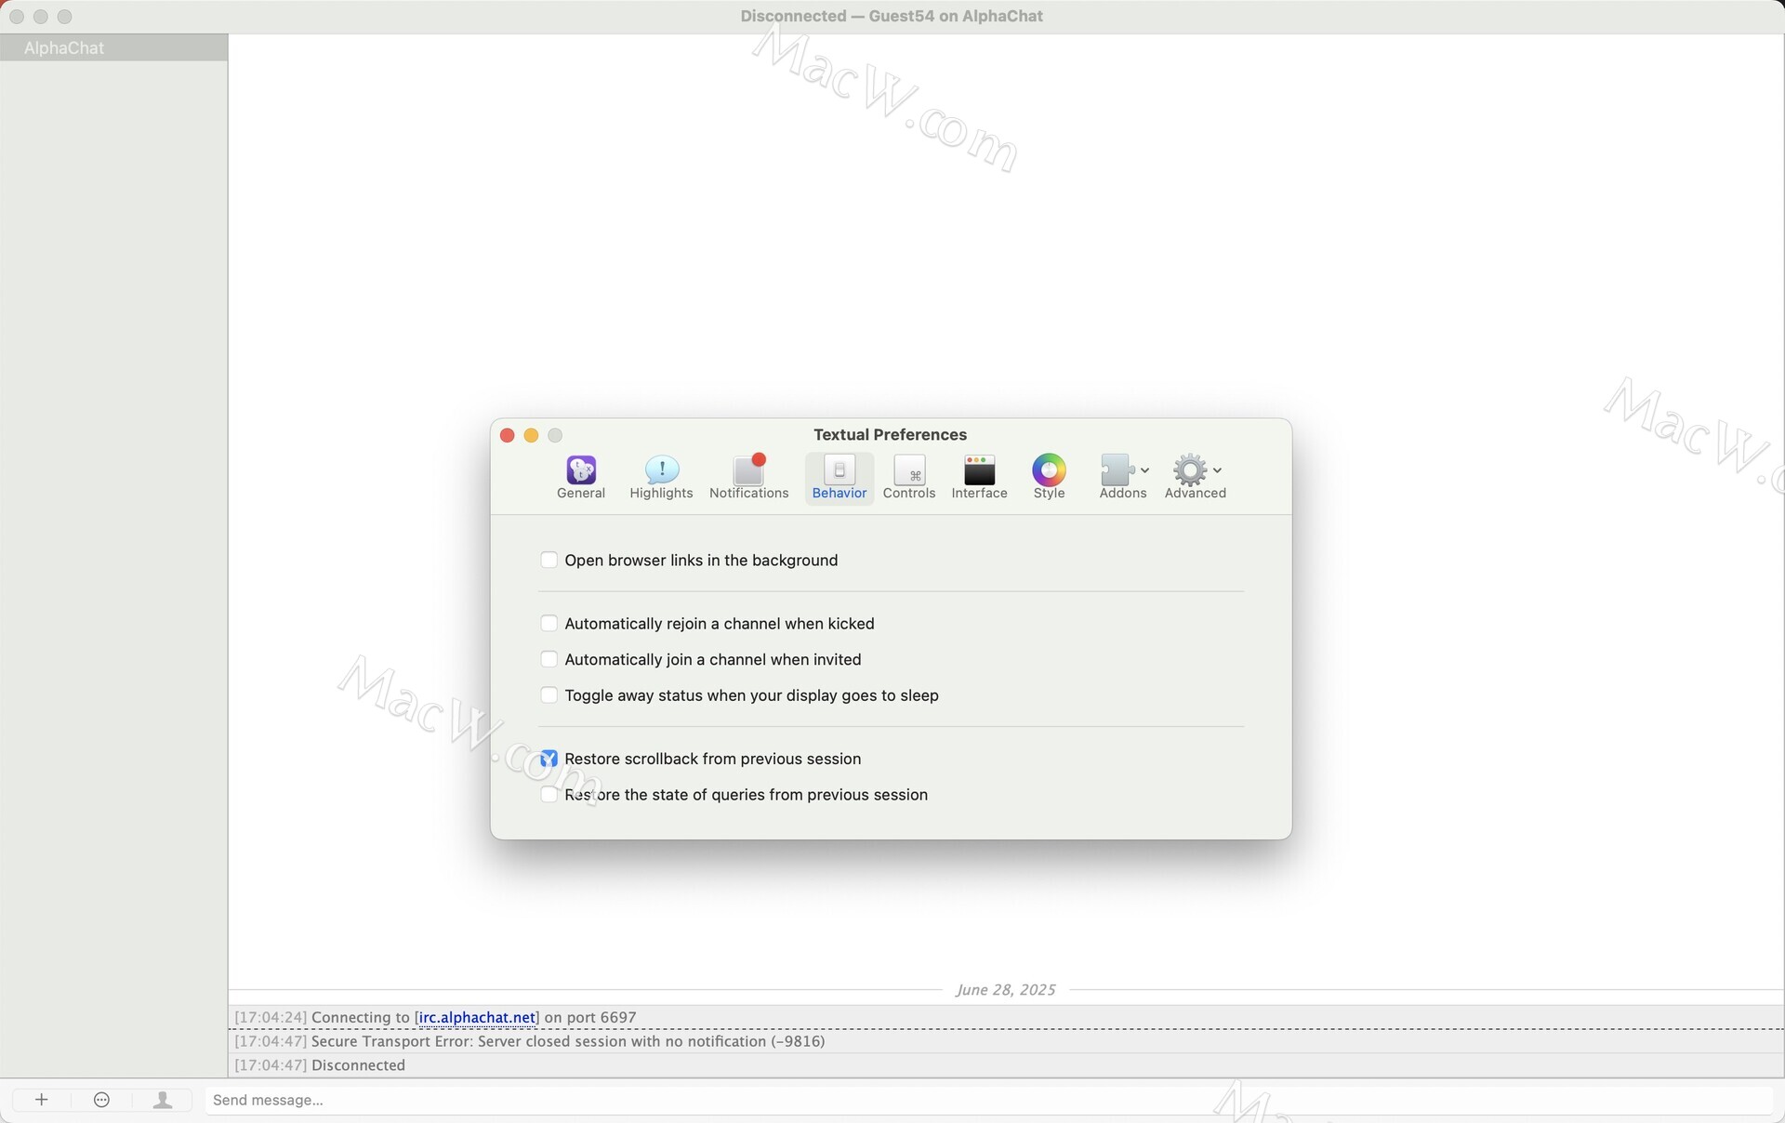Enable opening browser links in the background
Screen dimensions: 1785x1123
tap(549, 560)
